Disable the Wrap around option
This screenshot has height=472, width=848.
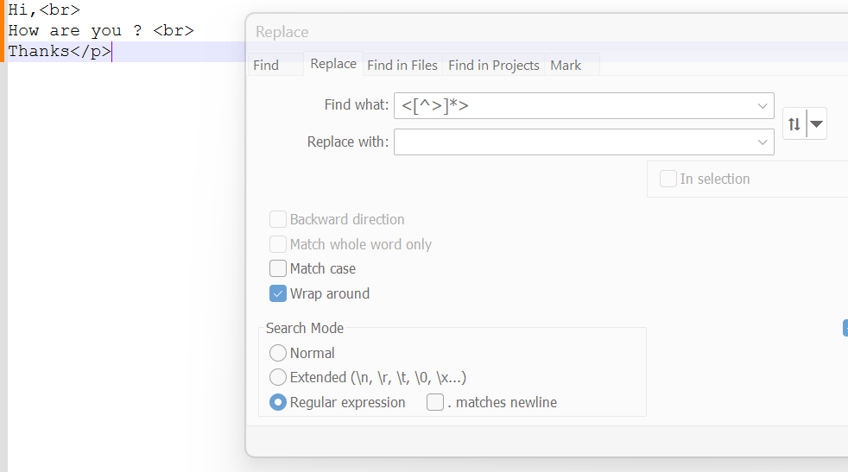(278, 294)
